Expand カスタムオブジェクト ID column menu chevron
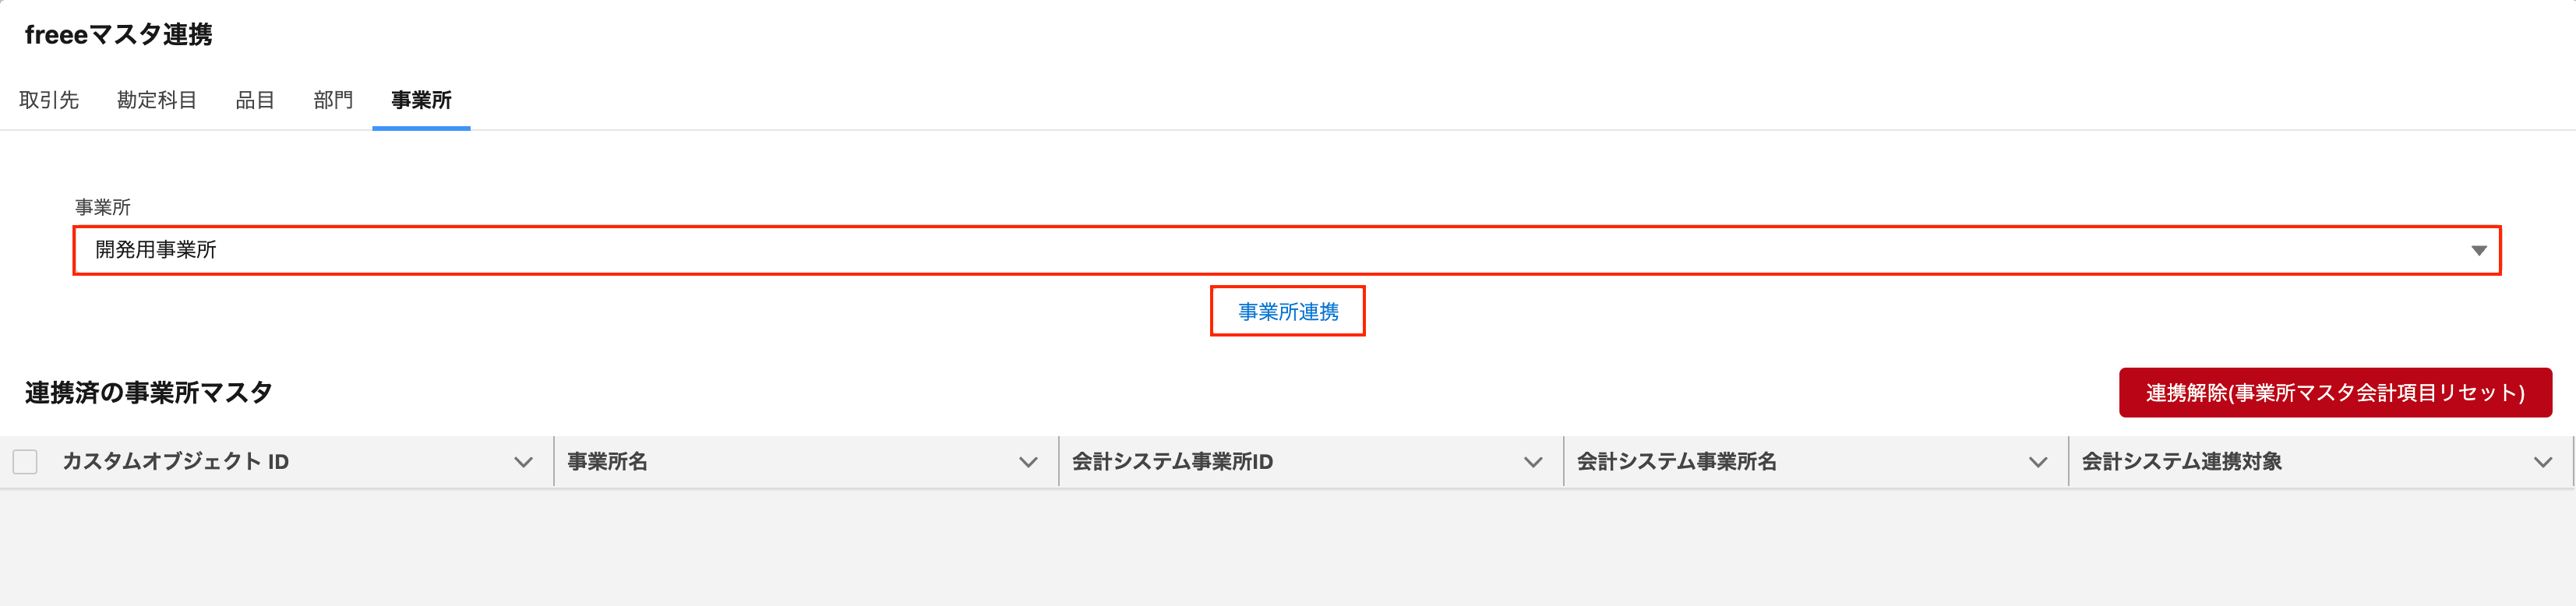2576x606 pixels. pyautogui.click(x=523, y=462)
